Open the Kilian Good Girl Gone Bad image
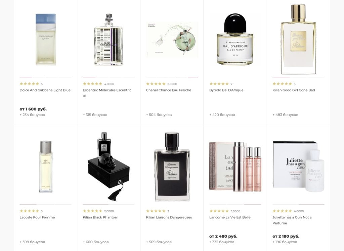344x251 pixels. pyautogui.click(x=298, y=39)
